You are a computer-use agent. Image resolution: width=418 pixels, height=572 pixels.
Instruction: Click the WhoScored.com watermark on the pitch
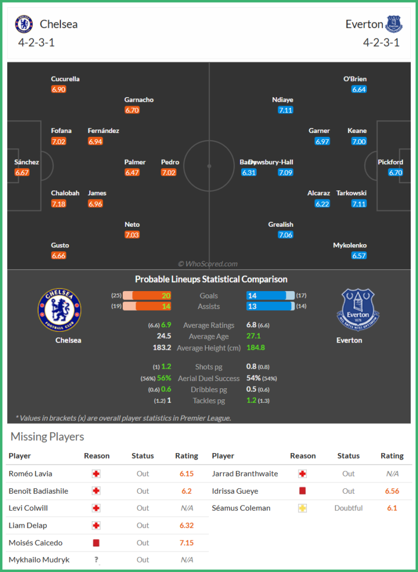208,264
